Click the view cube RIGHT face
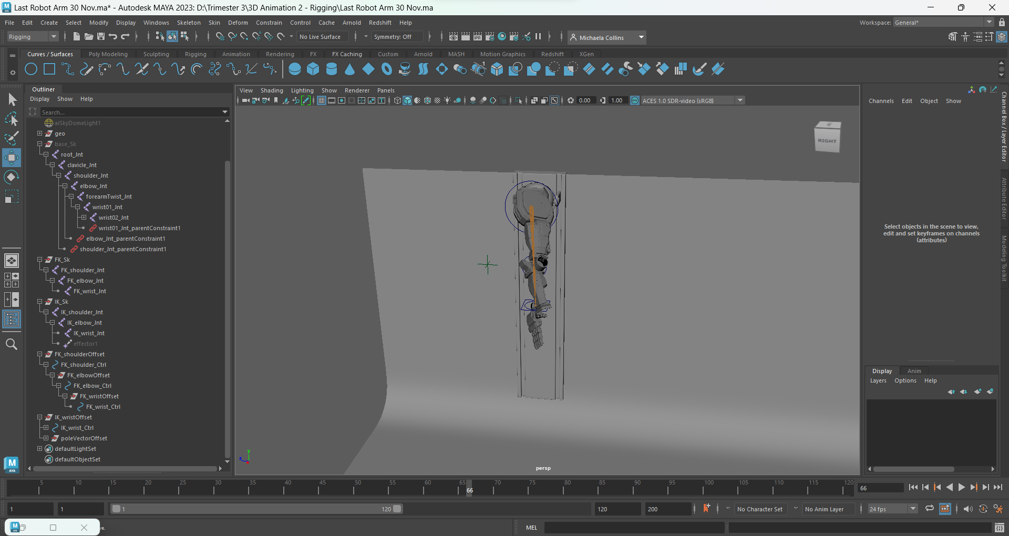 827,141
